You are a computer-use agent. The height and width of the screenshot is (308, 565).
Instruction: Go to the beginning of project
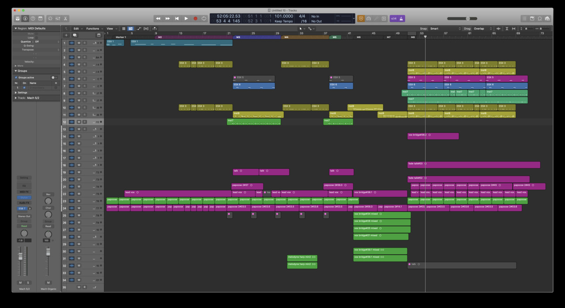[177, 19]
